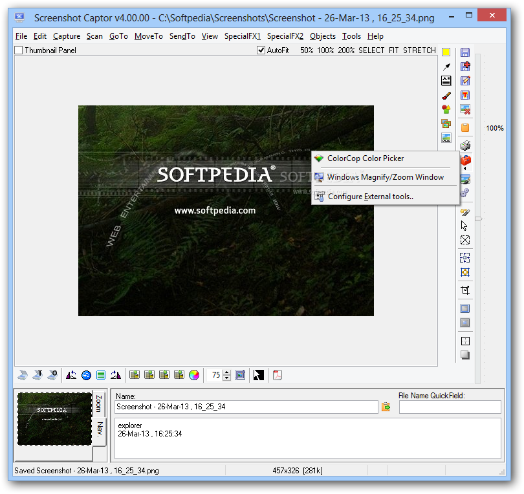Enable the Thumbnail Panel checkbox

[x=18, y=50]
